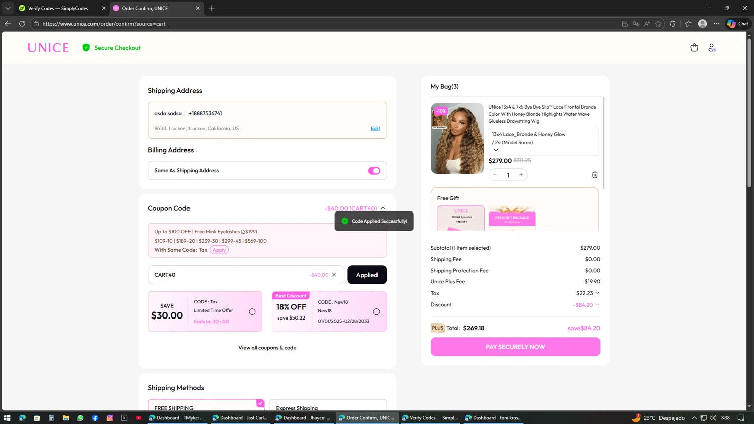
Task: Click the Free Gift Package thumbnail
Action: coord(512,218)
